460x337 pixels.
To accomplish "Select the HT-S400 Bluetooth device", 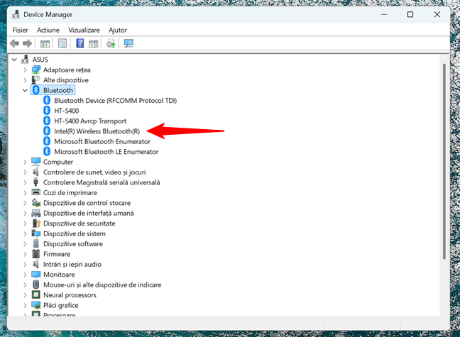I will [66, 111].
